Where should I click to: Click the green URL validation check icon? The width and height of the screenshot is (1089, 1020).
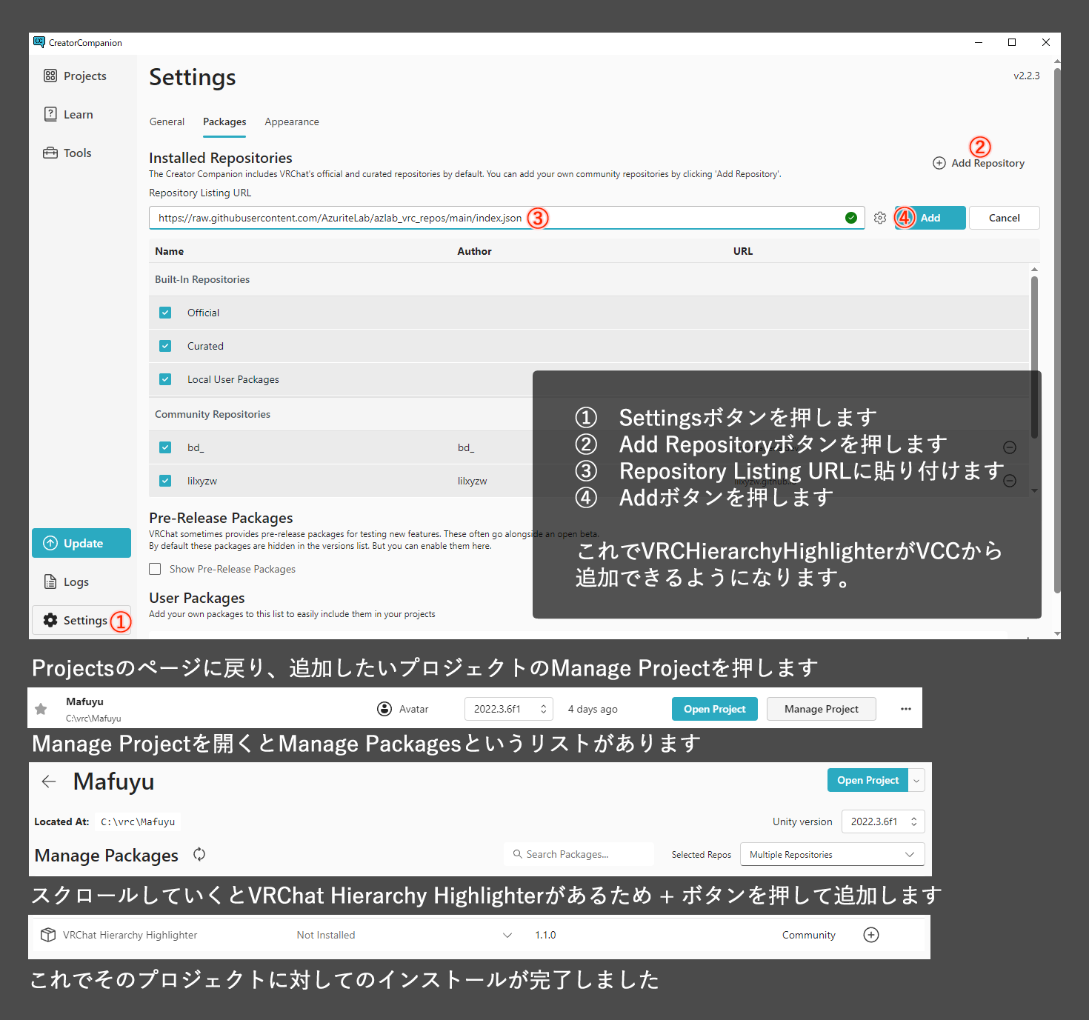(851, 218)
